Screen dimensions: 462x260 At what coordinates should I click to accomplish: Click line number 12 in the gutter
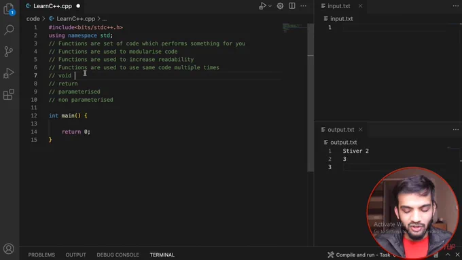click(x=34, y=115)
